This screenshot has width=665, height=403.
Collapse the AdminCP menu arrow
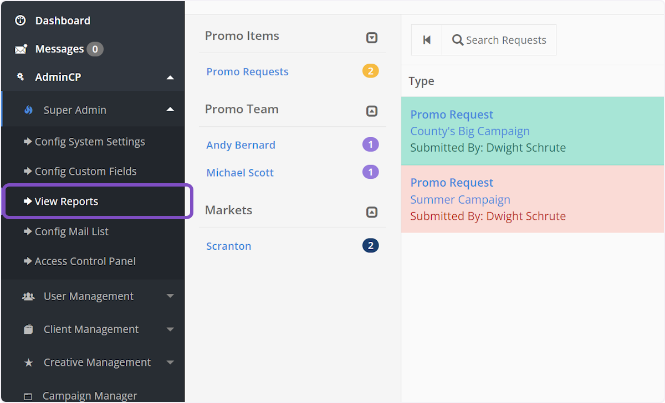tap(170, 77)
